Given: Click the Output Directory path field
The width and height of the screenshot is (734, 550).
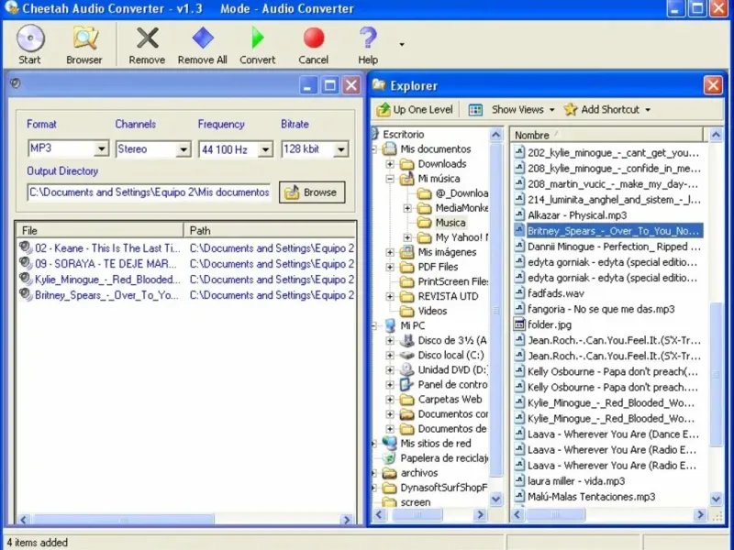Looking at the screenshot, I should pos(150,192).
